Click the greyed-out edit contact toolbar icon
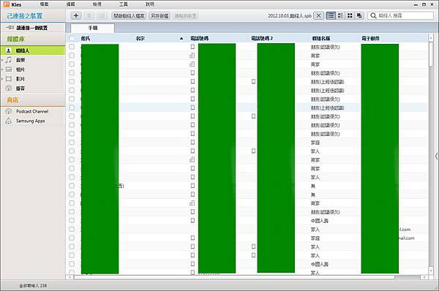Image resolution: width=439 pixels, height=291 pixels. (102, 15)
